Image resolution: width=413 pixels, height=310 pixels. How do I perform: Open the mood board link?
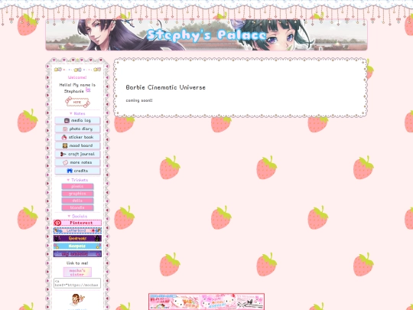point(77,145)
